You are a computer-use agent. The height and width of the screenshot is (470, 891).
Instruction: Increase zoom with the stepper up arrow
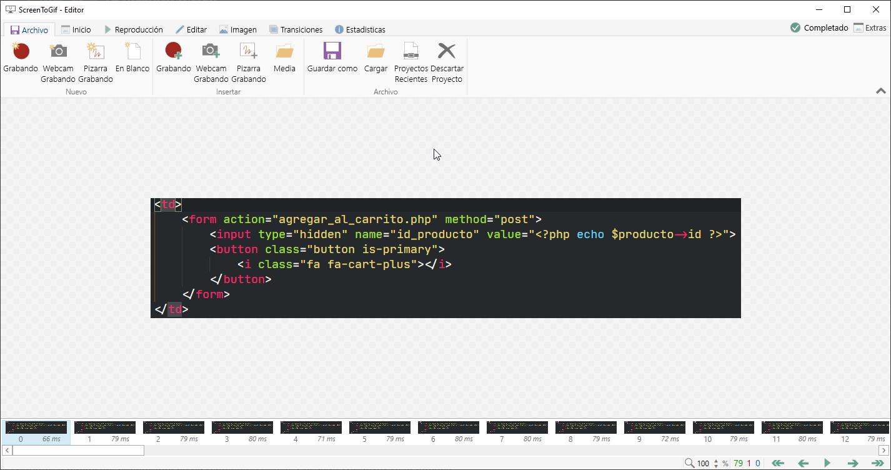[716, 461]
